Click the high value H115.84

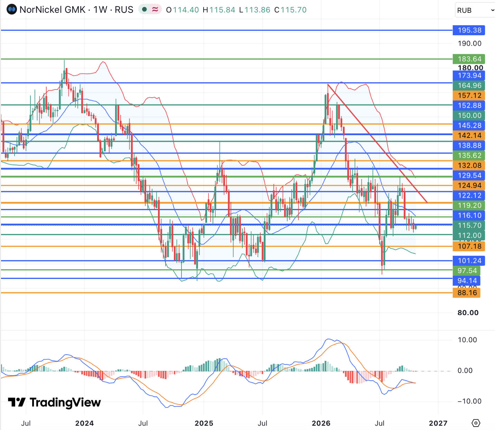pyautogui.click(x=219, y=10)
